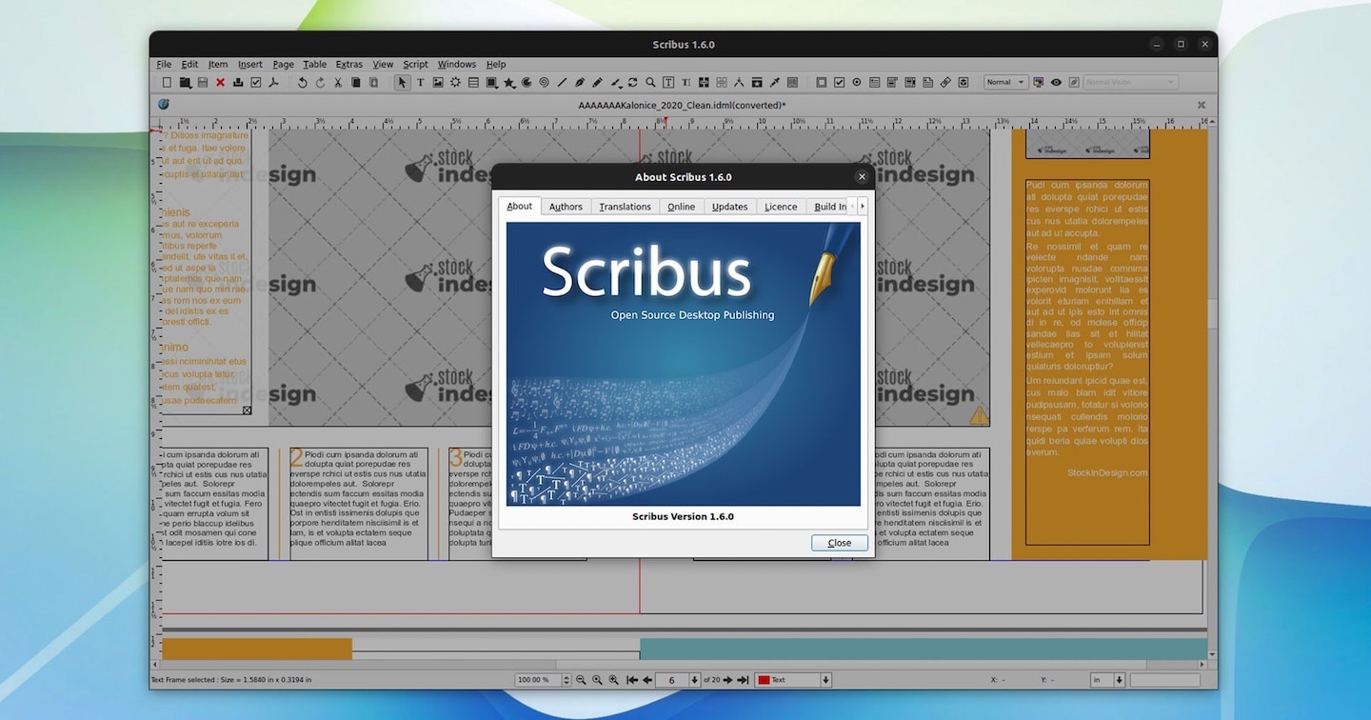1371x720 pixels.
Task: Open the units 'in' dropdown
Action: (1108, 680)
